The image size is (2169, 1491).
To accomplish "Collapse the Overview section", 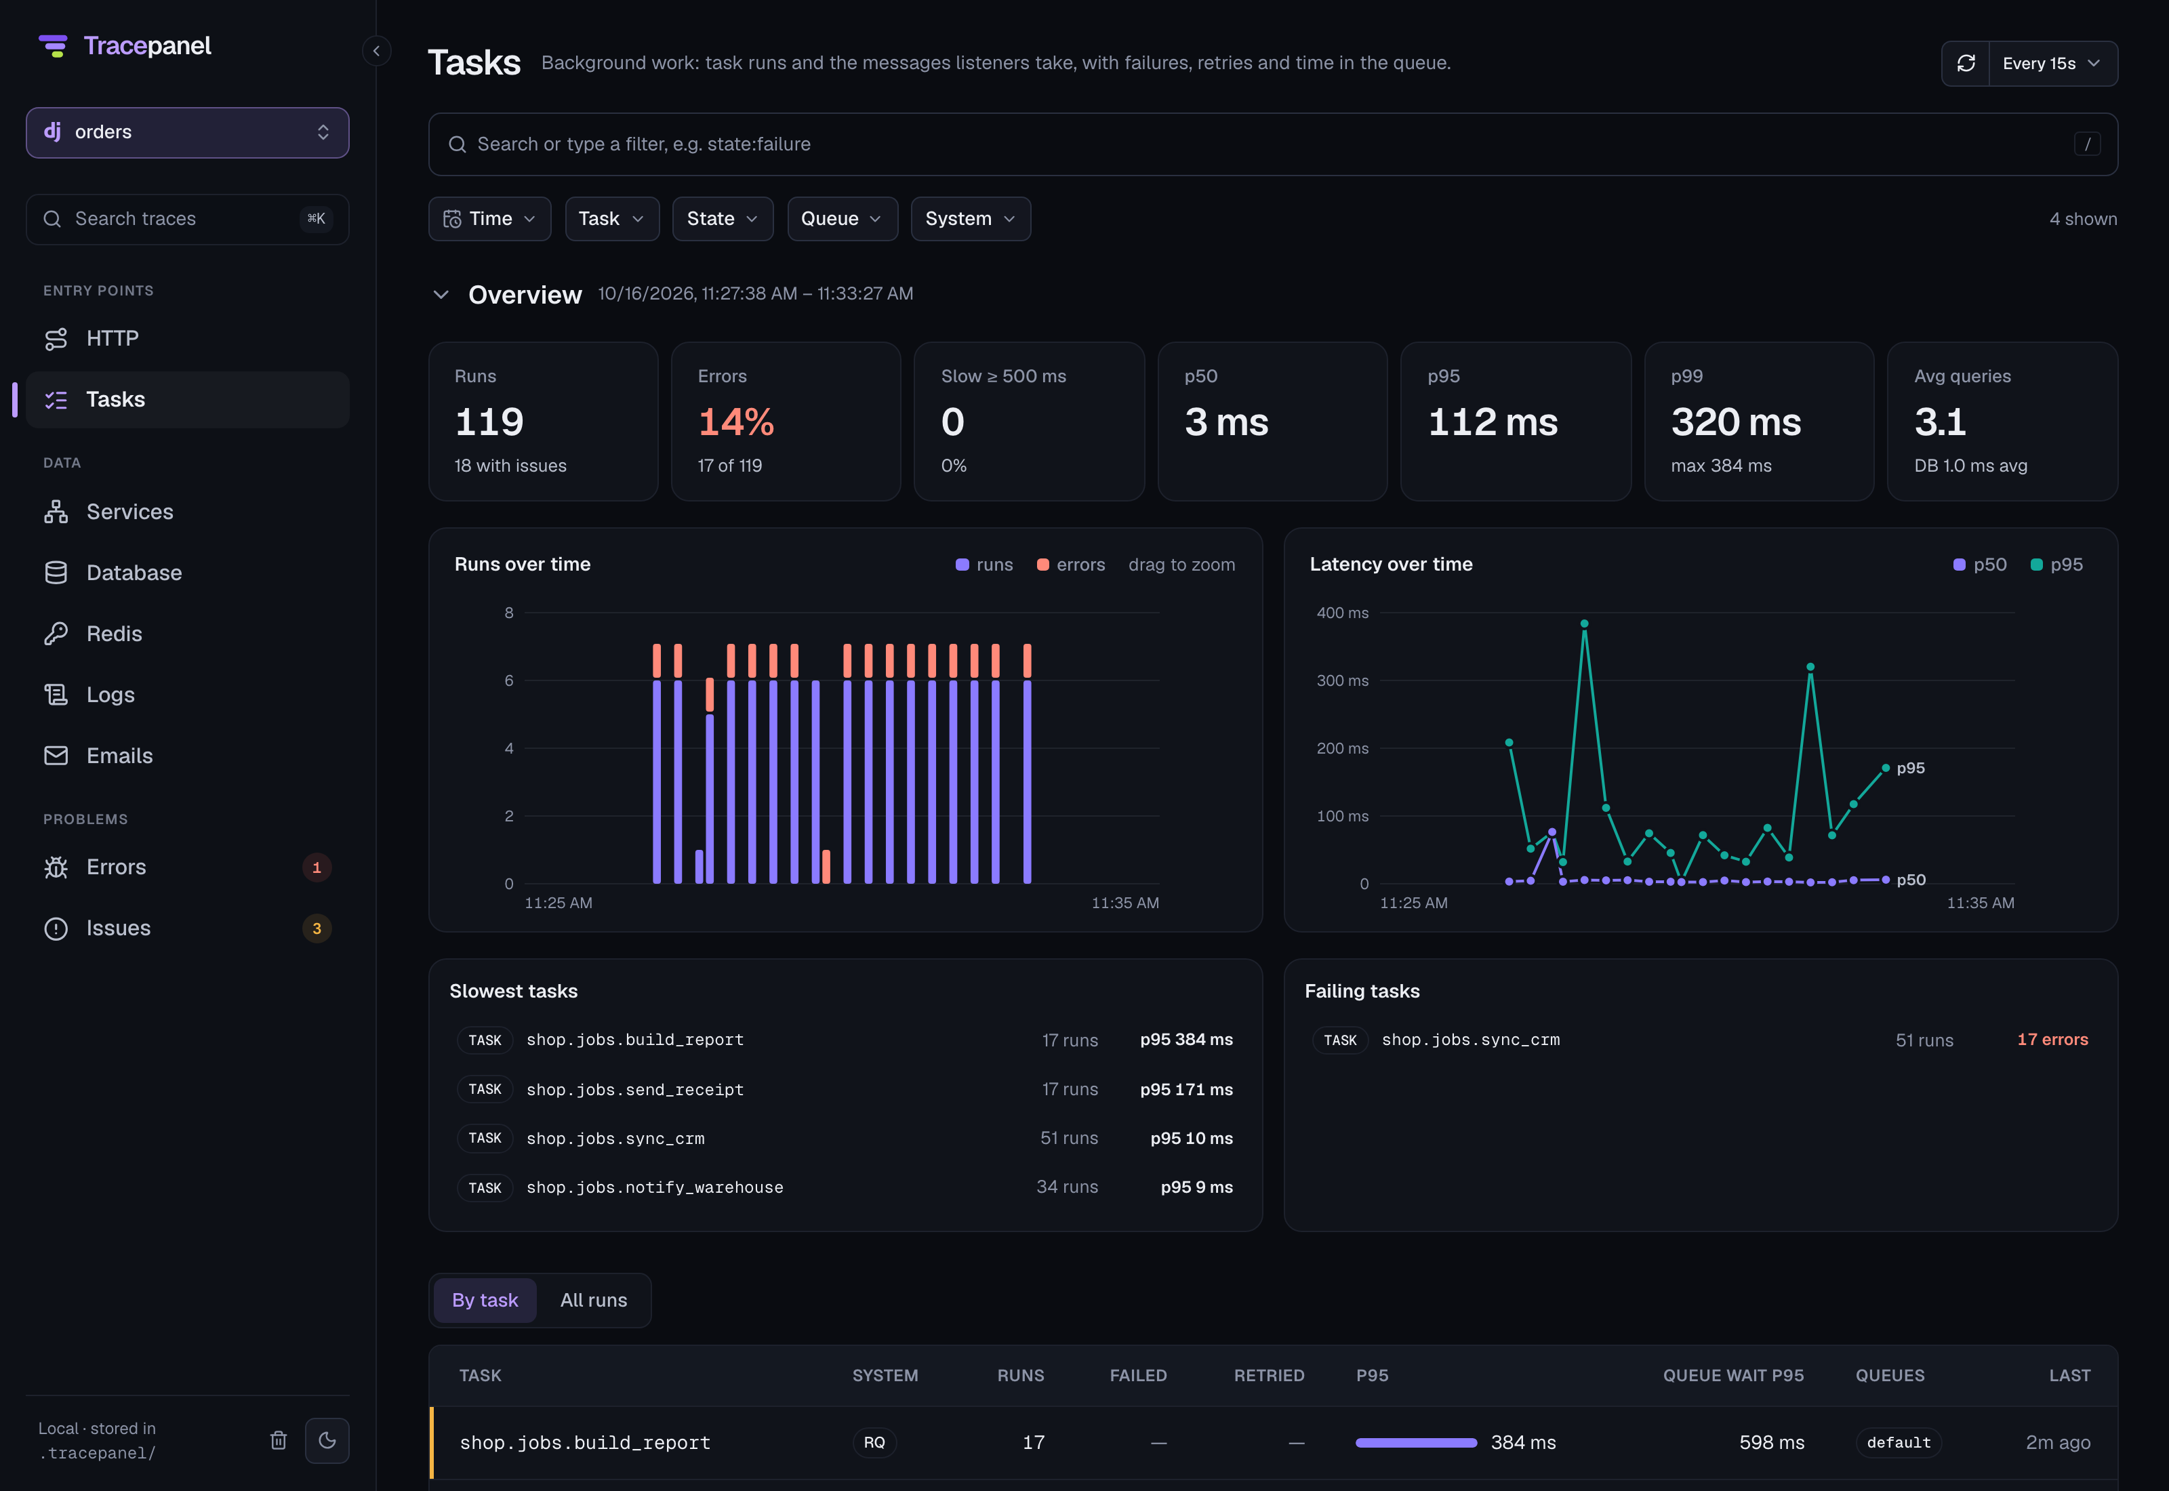I will pyautogui.click(x=441, y=294).
